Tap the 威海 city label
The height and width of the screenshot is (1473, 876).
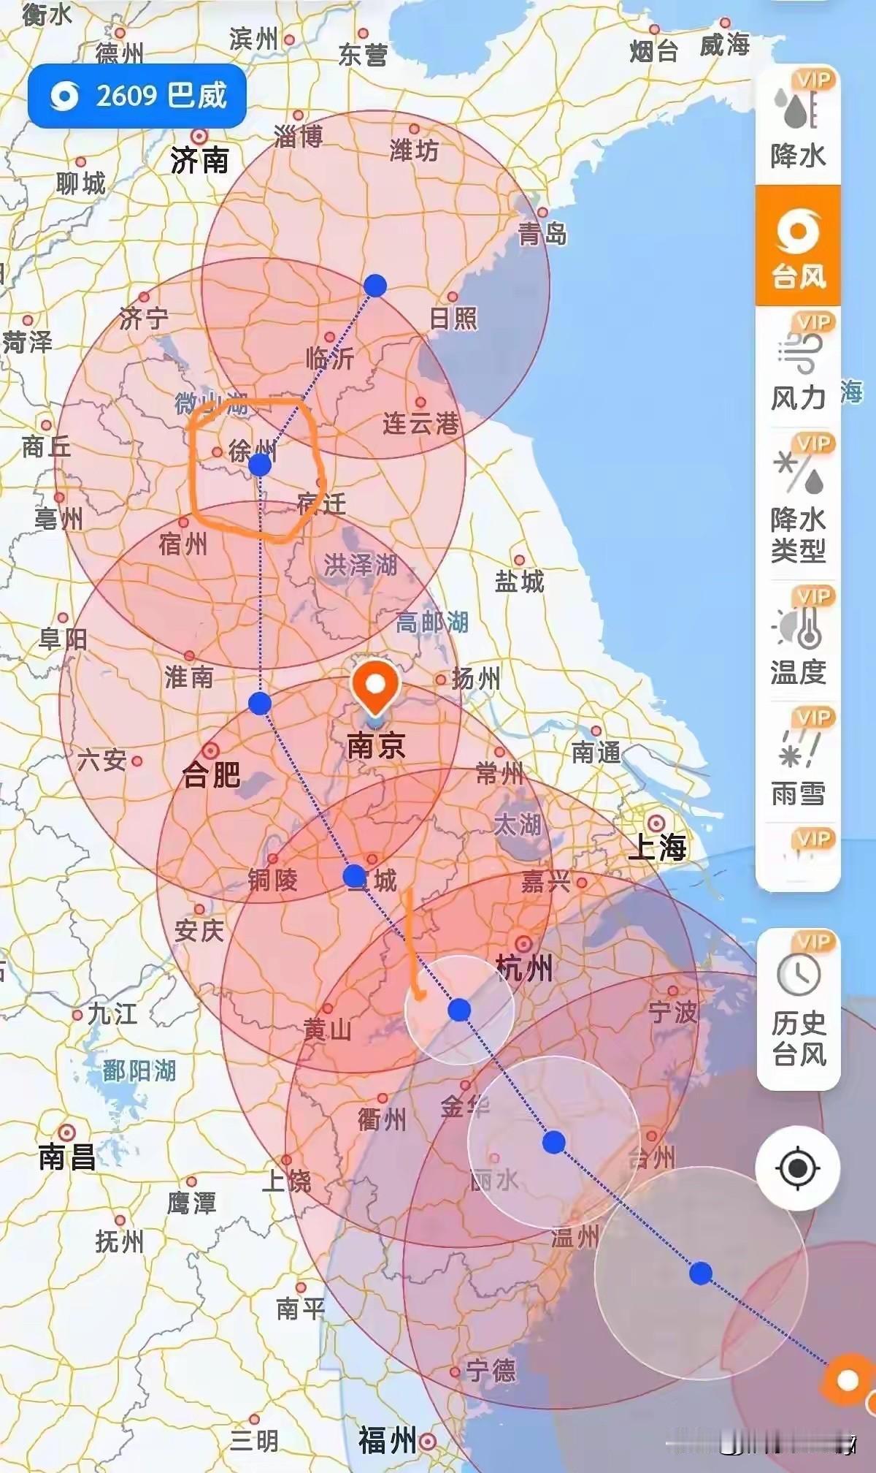click(725, 45)
